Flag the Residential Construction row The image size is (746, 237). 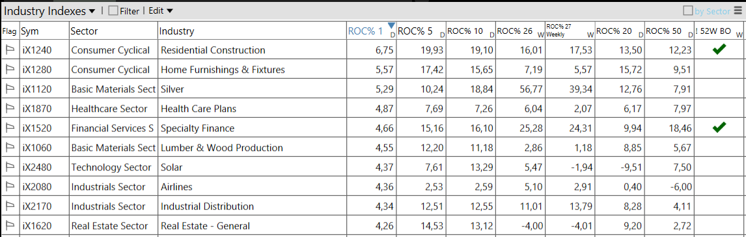coord(10,50)
